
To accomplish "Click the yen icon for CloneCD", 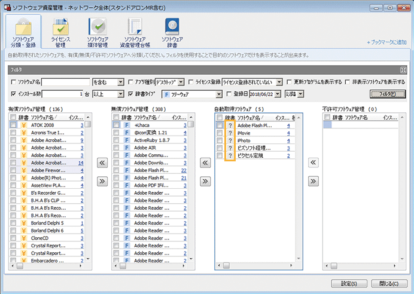I will [x=24, y=238].
